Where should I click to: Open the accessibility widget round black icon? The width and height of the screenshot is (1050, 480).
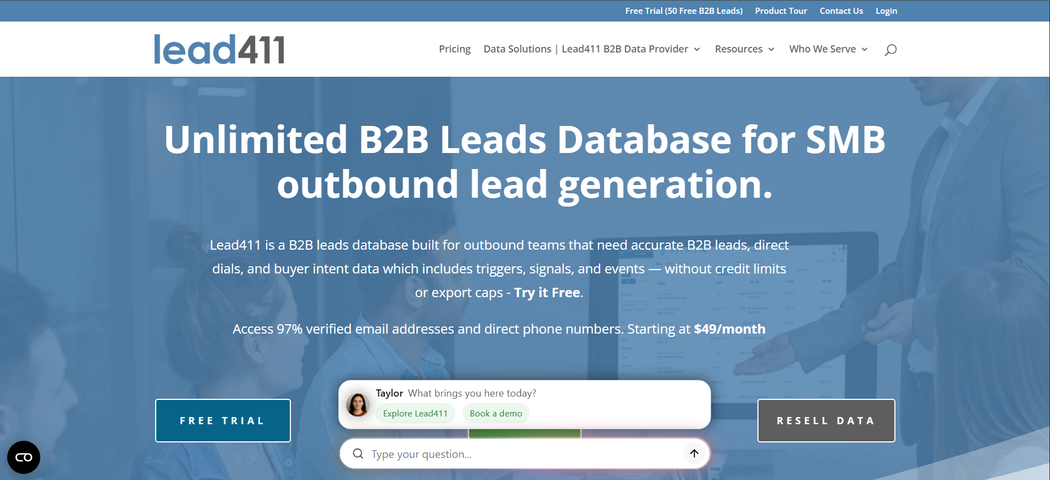click(24, 457)
